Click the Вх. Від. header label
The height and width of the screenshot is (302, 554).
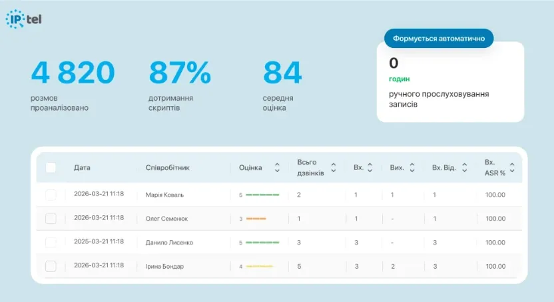[443, 167]
